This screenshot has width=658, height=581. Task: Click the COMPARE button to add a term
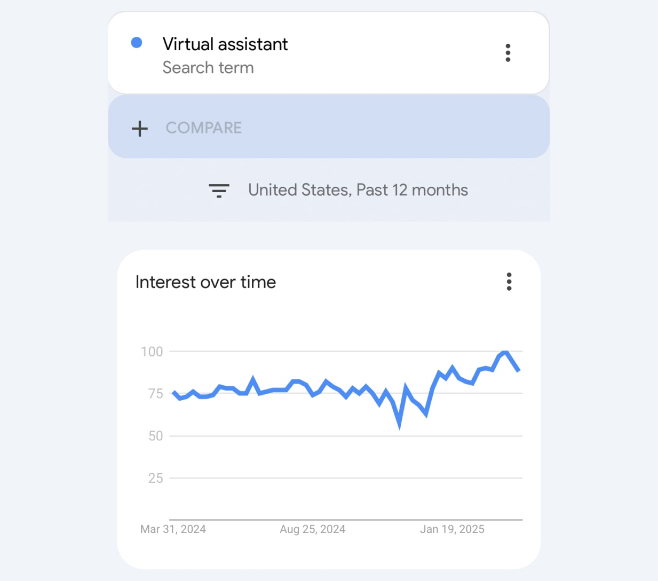(203, 128)
